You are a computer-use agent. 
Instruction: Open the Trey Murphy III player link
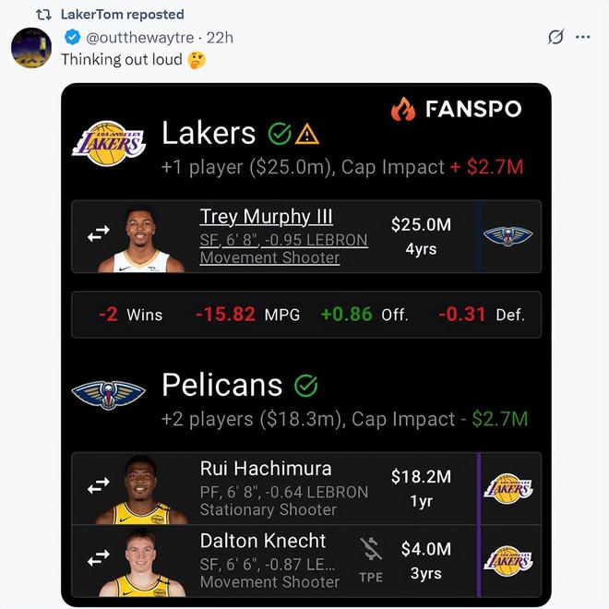pos(266,217)
